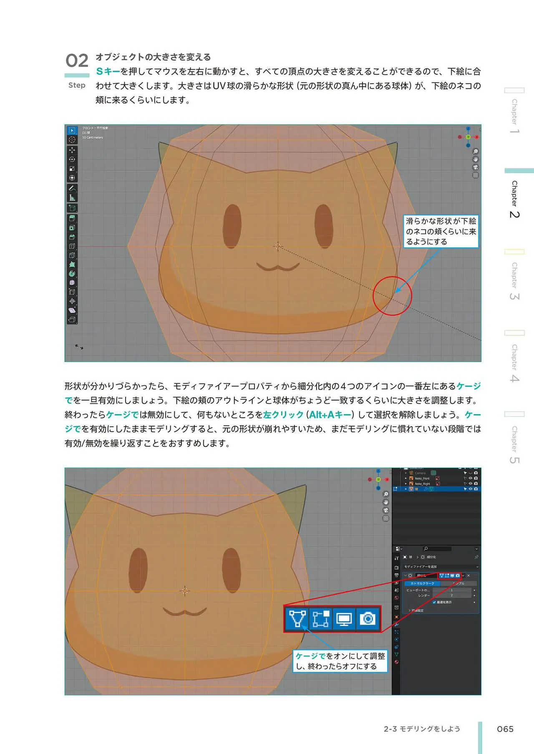Viewport: 534px width, 754px height.
Task: Open the Material properties tab
Action: pyautogui.click(x=396, y=662)
